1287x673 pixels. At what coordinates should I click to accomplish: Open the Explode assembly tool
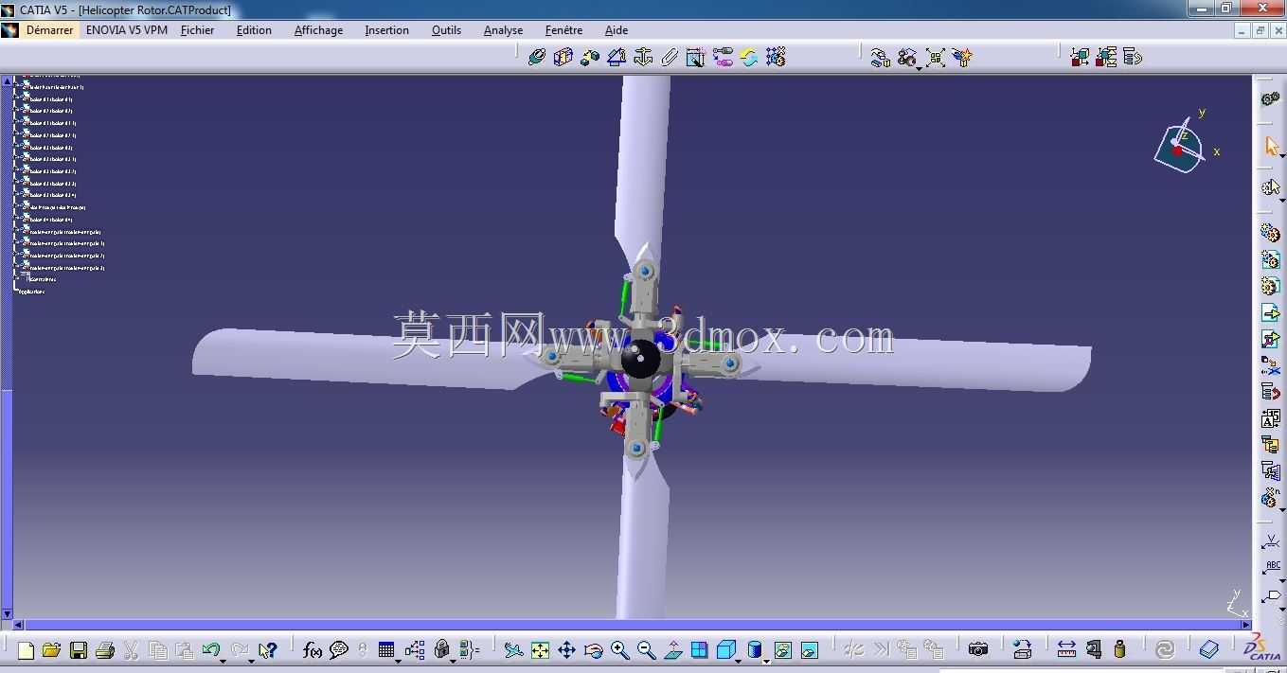(x=936, y=58)
